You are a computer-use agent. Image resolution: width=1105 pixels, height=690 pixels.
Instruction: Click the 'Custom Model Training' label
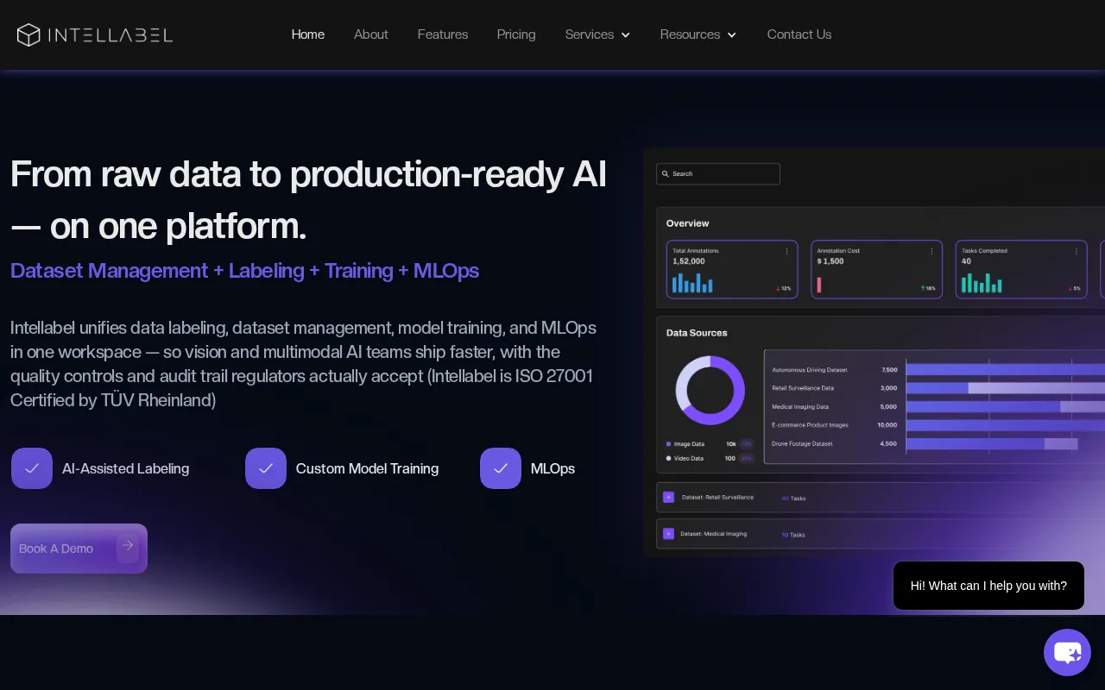pyautogui.click(x=367, y=468)
